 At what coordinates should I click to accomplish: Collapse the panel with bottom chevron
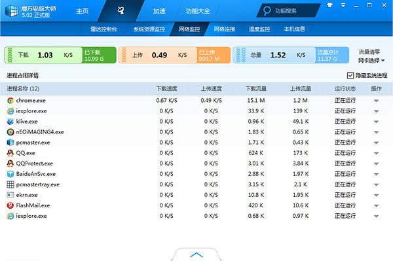pos(196,254)
